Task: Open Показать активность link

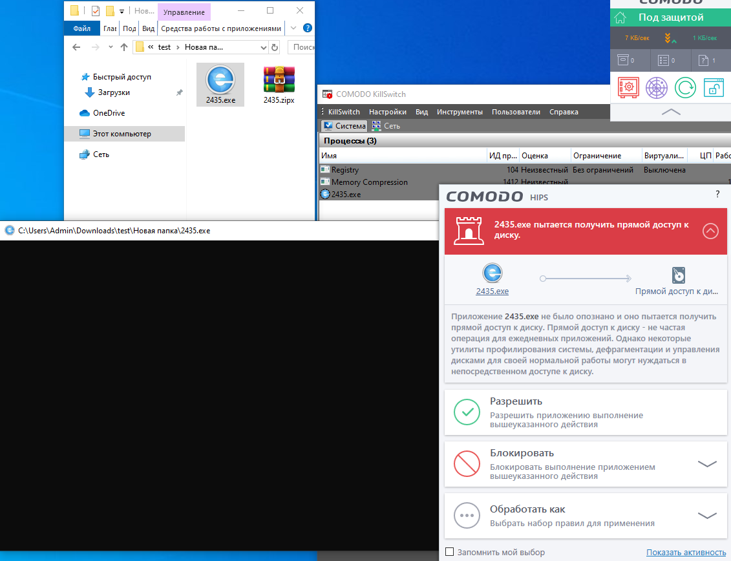Action: click(686, 552)
